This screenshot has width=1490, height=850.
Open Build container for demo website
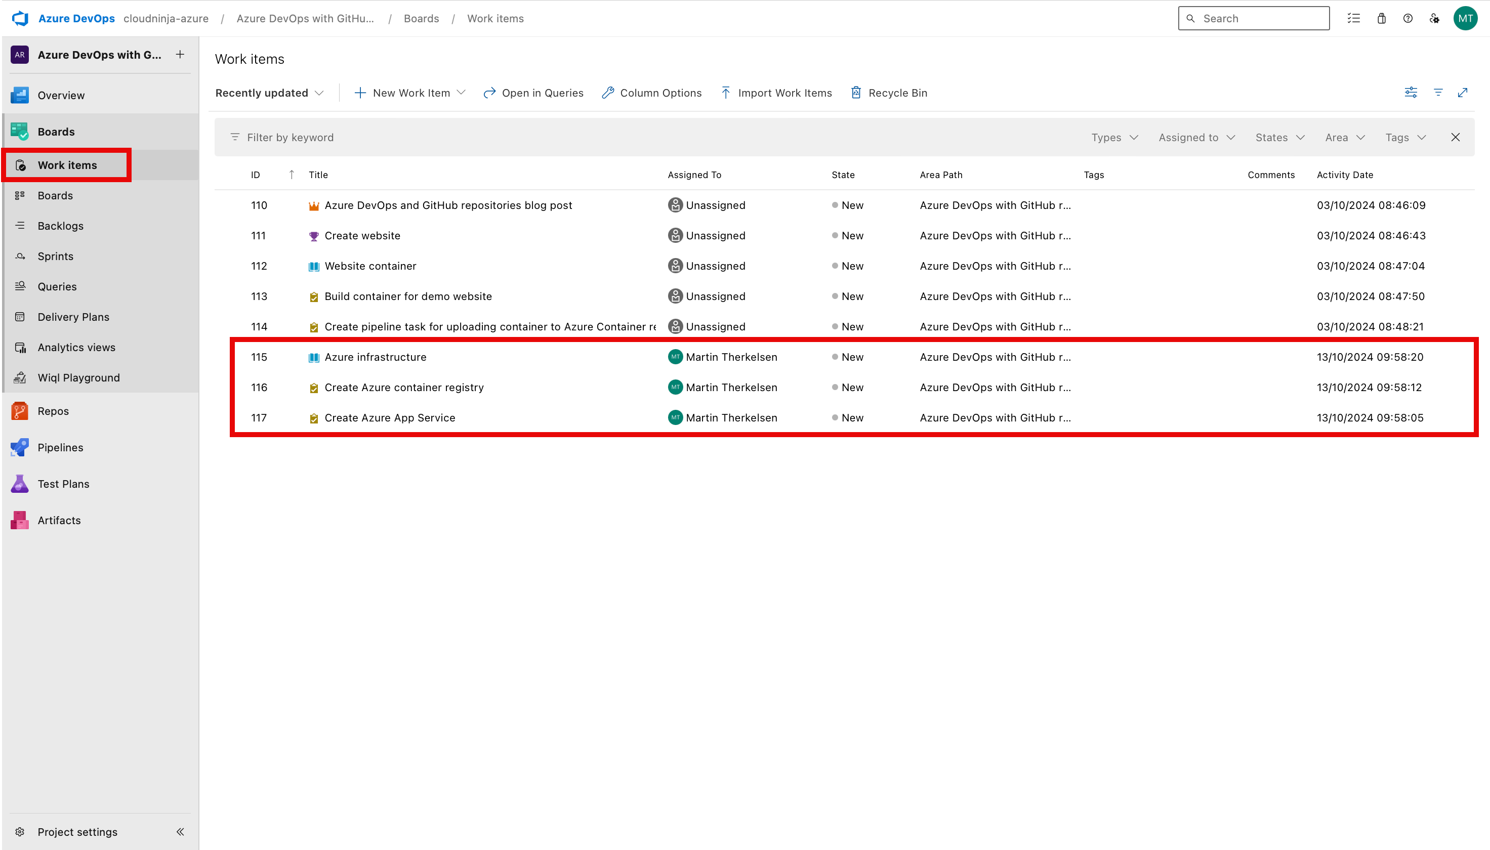point(407,296)
